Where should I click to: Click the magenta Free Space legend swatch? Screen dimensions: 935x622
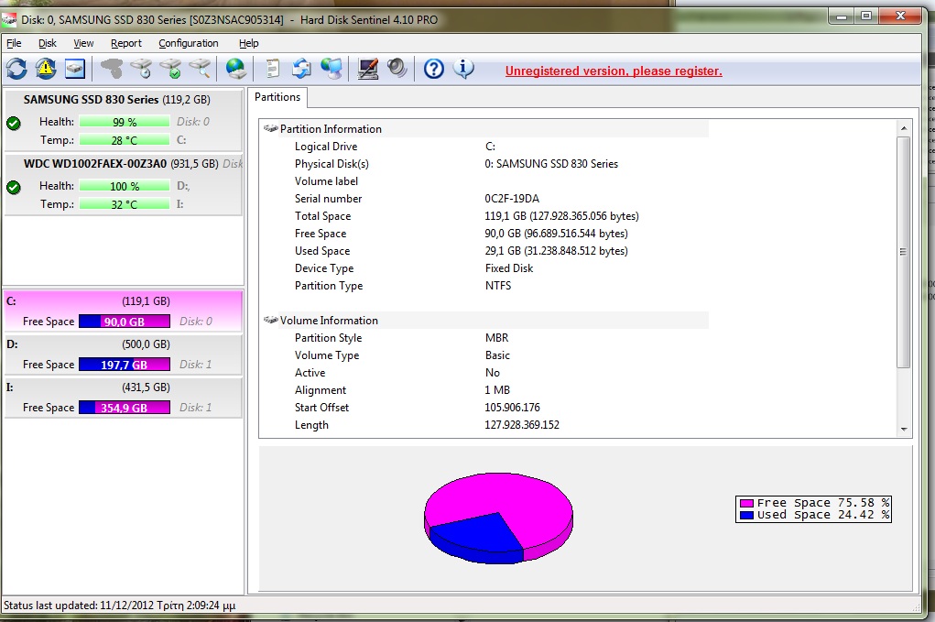point(746,503)
